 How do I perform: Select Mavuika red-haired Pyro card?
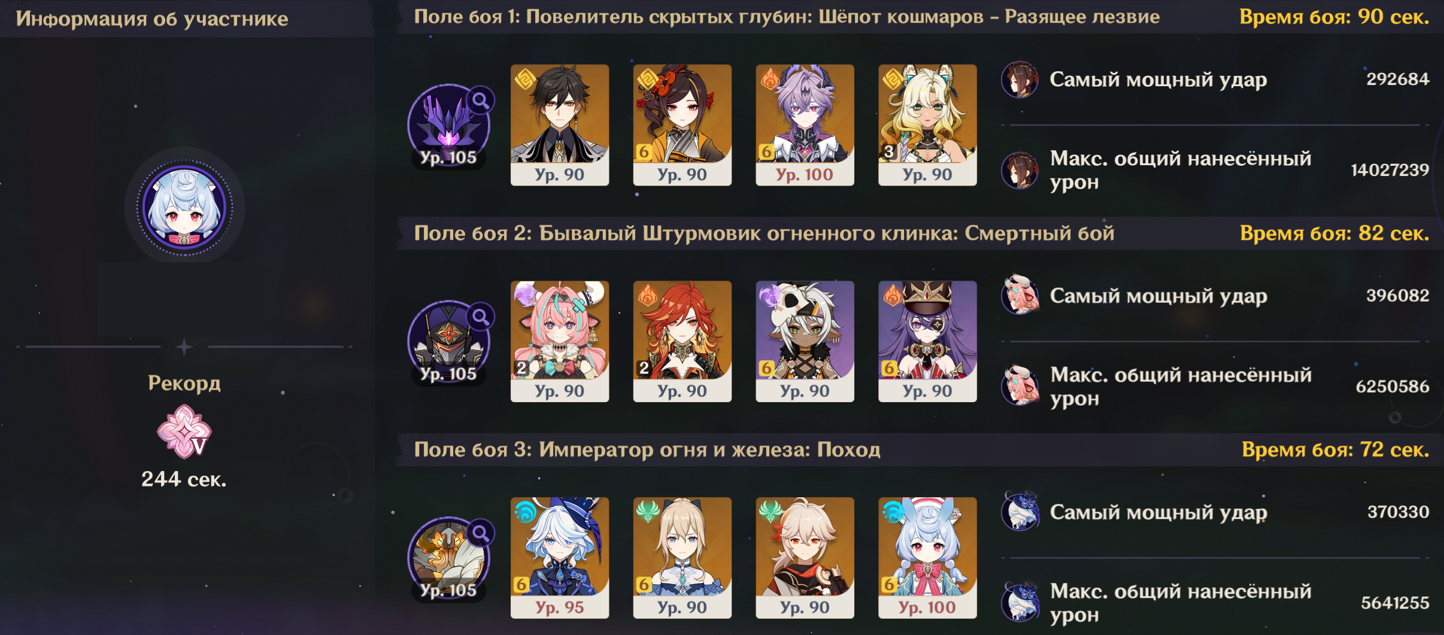point(682,341)
